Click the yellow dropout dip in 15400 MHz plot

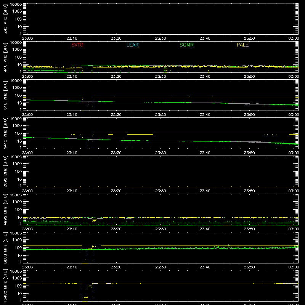[87, 292]
